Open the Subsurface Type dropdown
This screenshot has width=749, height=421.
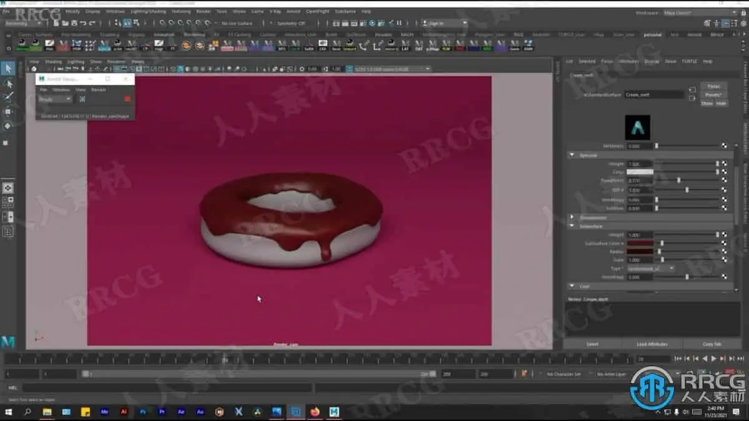tap(650, 268)
